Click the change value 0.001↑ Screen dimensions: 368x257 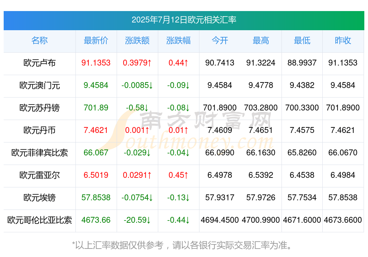pos(137,130)
